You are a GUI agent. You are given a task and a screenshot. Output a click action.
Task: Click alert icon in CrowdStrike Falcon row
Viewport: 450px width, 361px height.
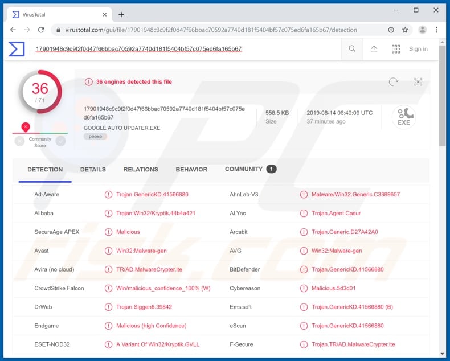point(108,288)
